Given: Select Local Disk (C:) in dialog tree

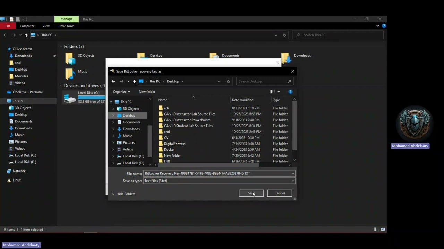Looking at the screenshot, I should pyautogui.click(x=133, y=156).
